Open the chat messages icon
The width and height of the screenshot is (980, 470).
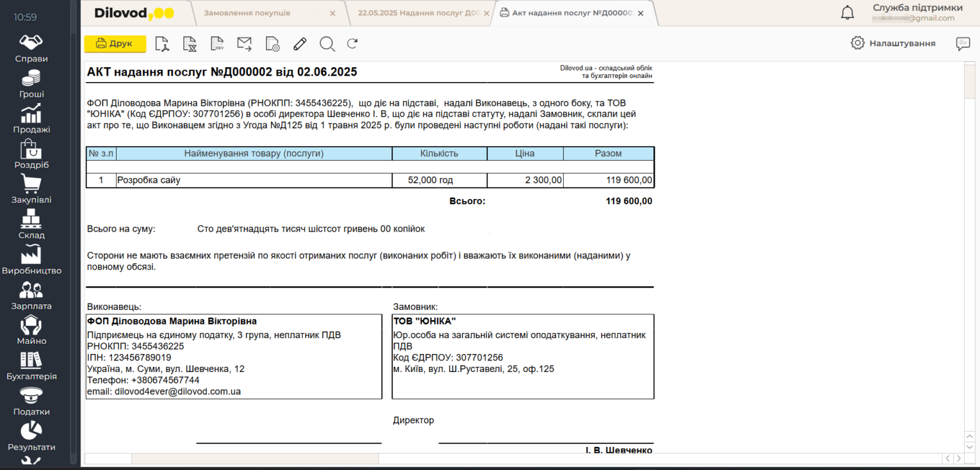963,44
